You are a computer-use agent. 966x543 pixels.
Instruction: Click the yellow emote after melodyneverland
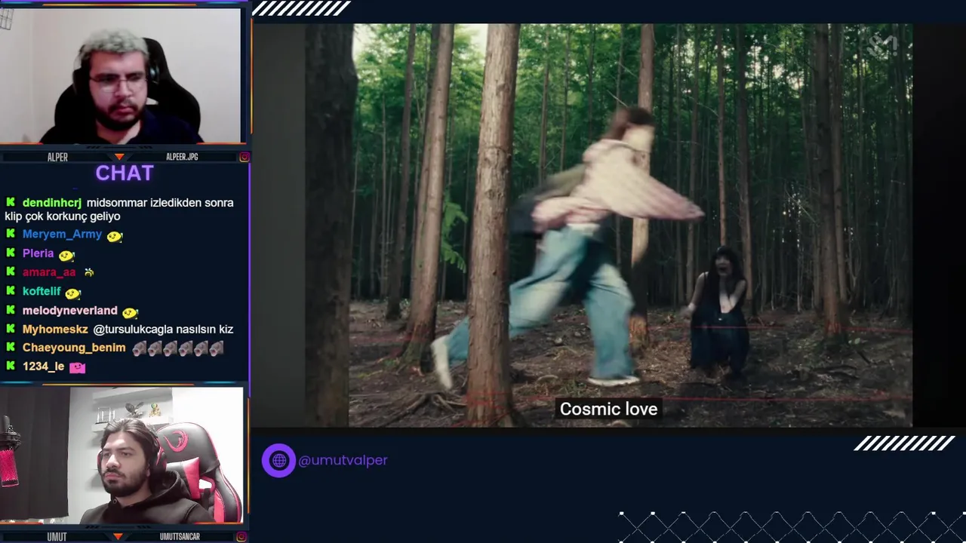130,312
